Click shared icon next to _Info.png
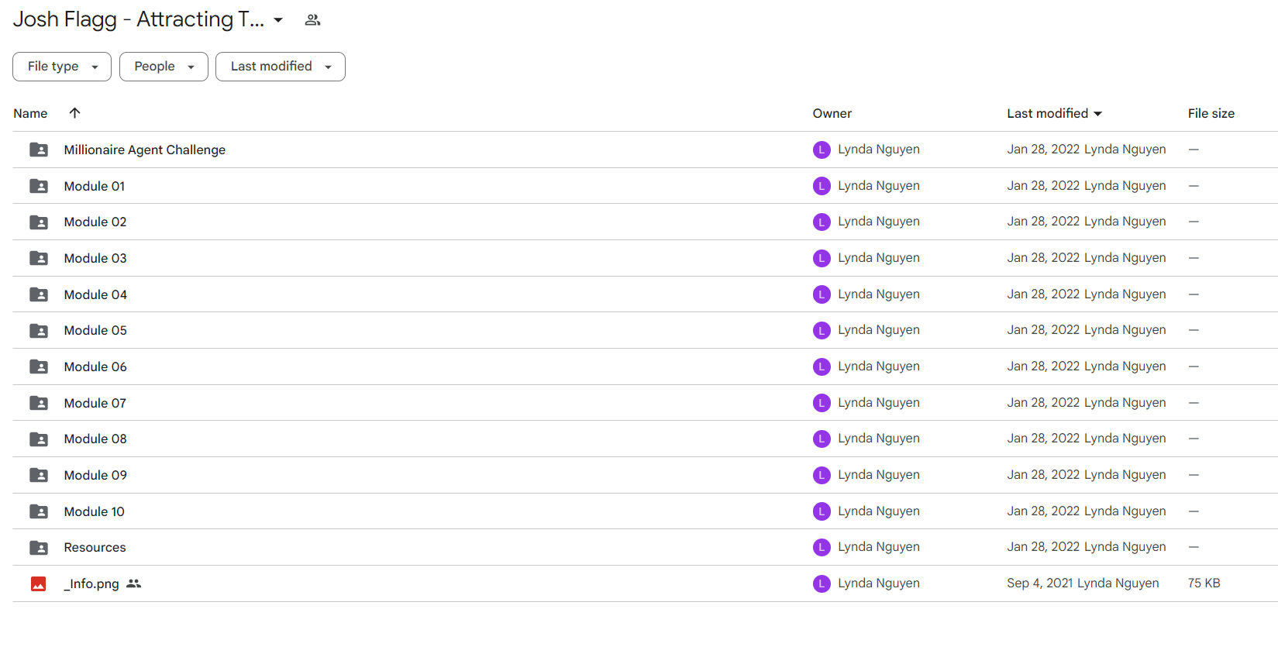This screenshot has height=647, width=1278. tap(134, 583)
